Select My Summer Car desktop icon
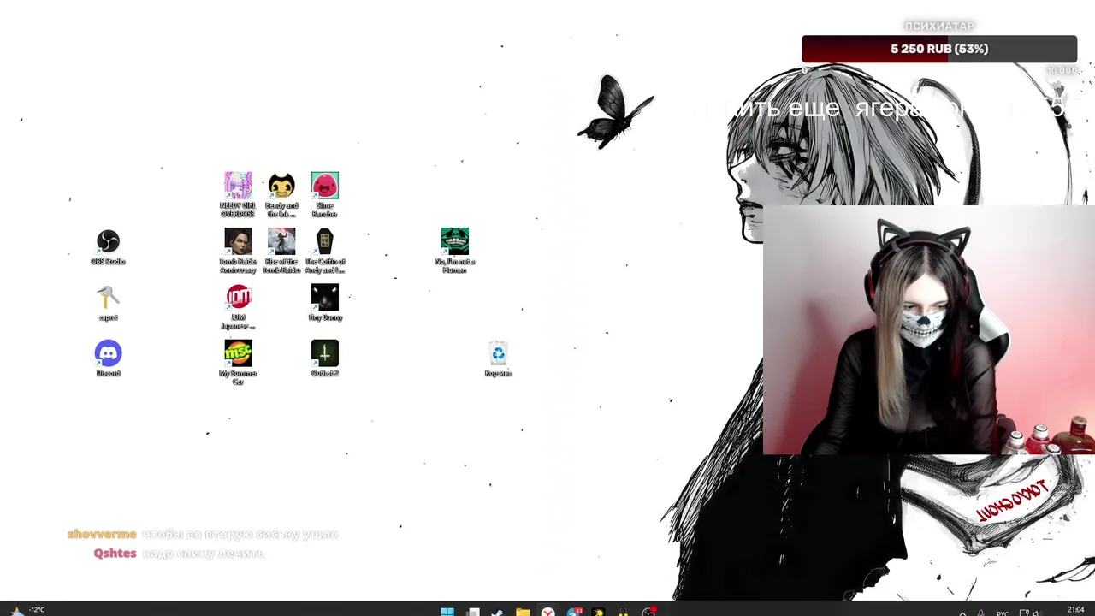The width and height of the screenshot is (1095, 616). (238, 363)
